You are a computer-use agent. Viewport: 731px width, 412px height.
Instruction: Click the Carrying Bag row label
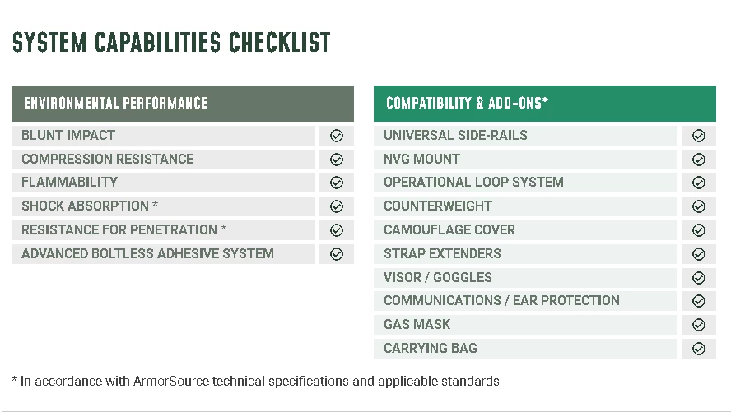431,348
